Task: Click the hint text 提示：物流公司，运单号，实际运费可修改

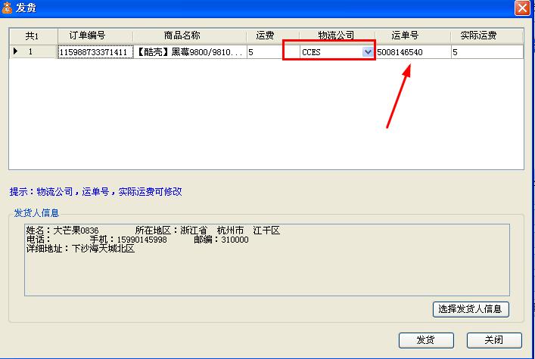Action: coord(95,192)
